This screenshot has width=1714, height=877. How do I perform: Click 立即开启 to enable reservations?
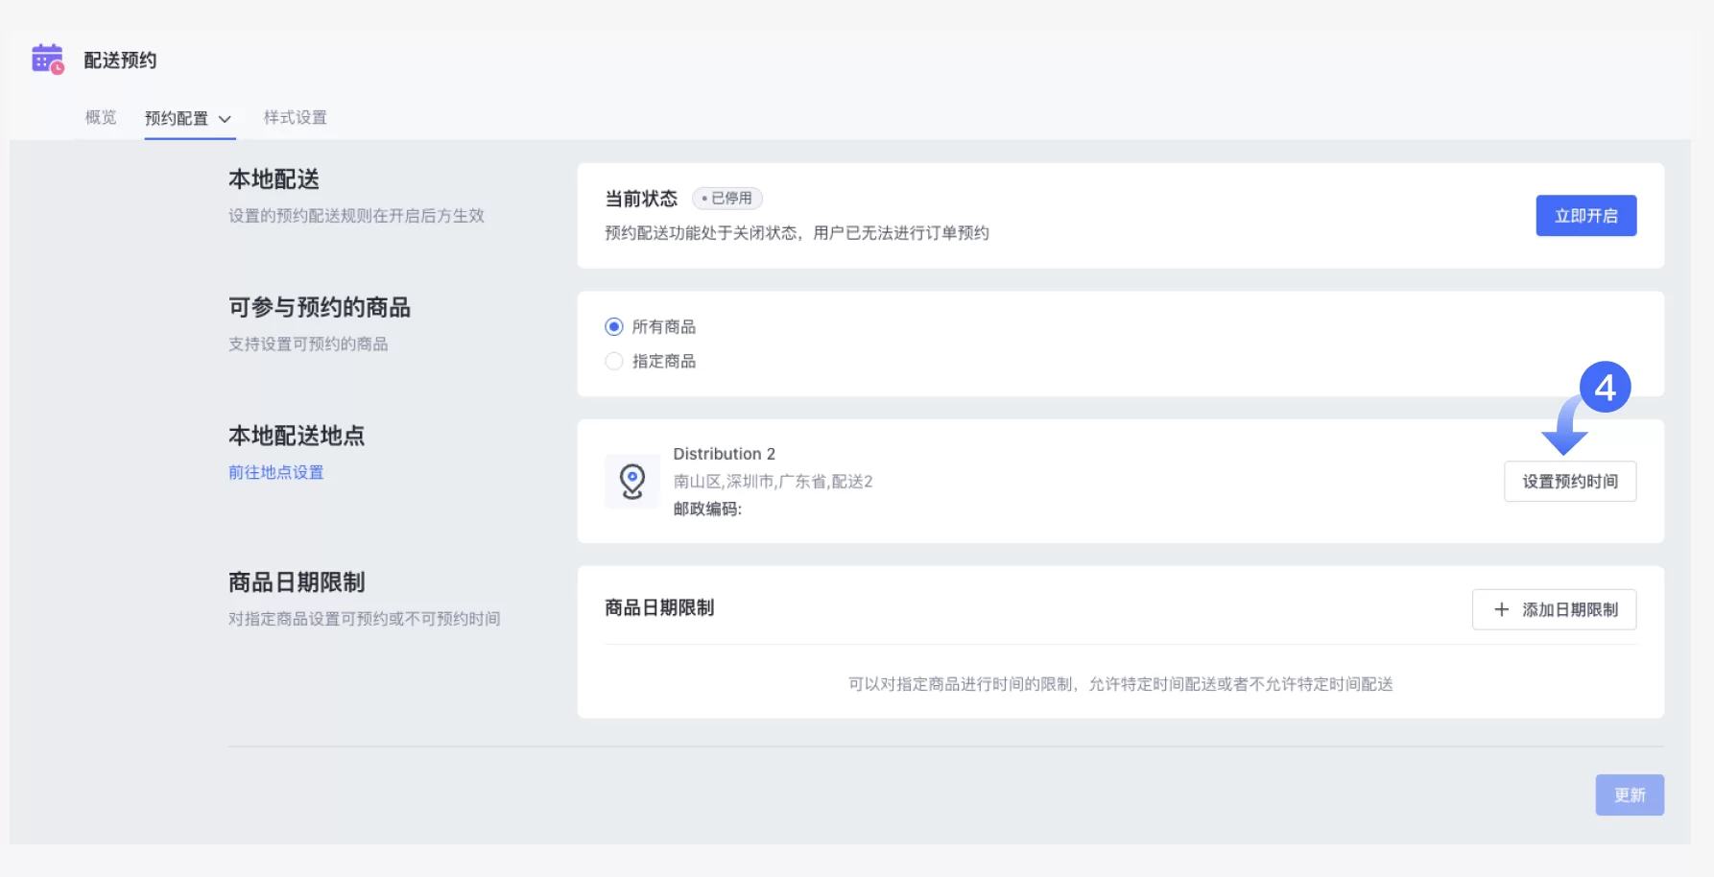click(1586, 216)
